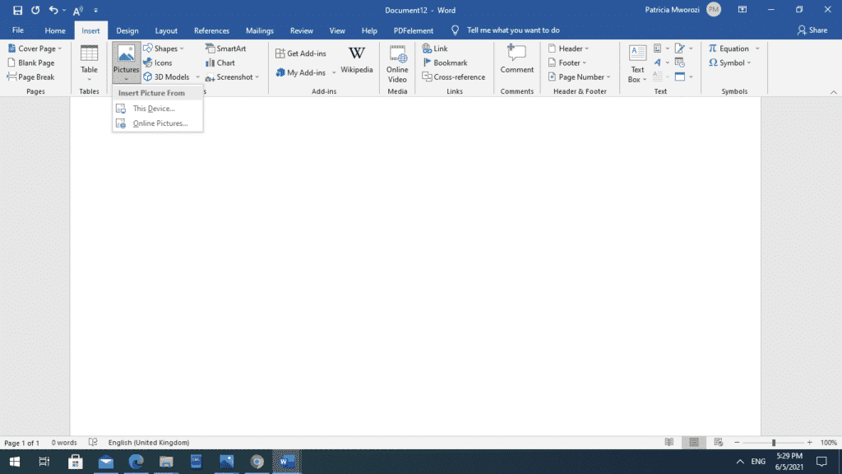Switch to the Design ribbon tab

pos(127,30)
